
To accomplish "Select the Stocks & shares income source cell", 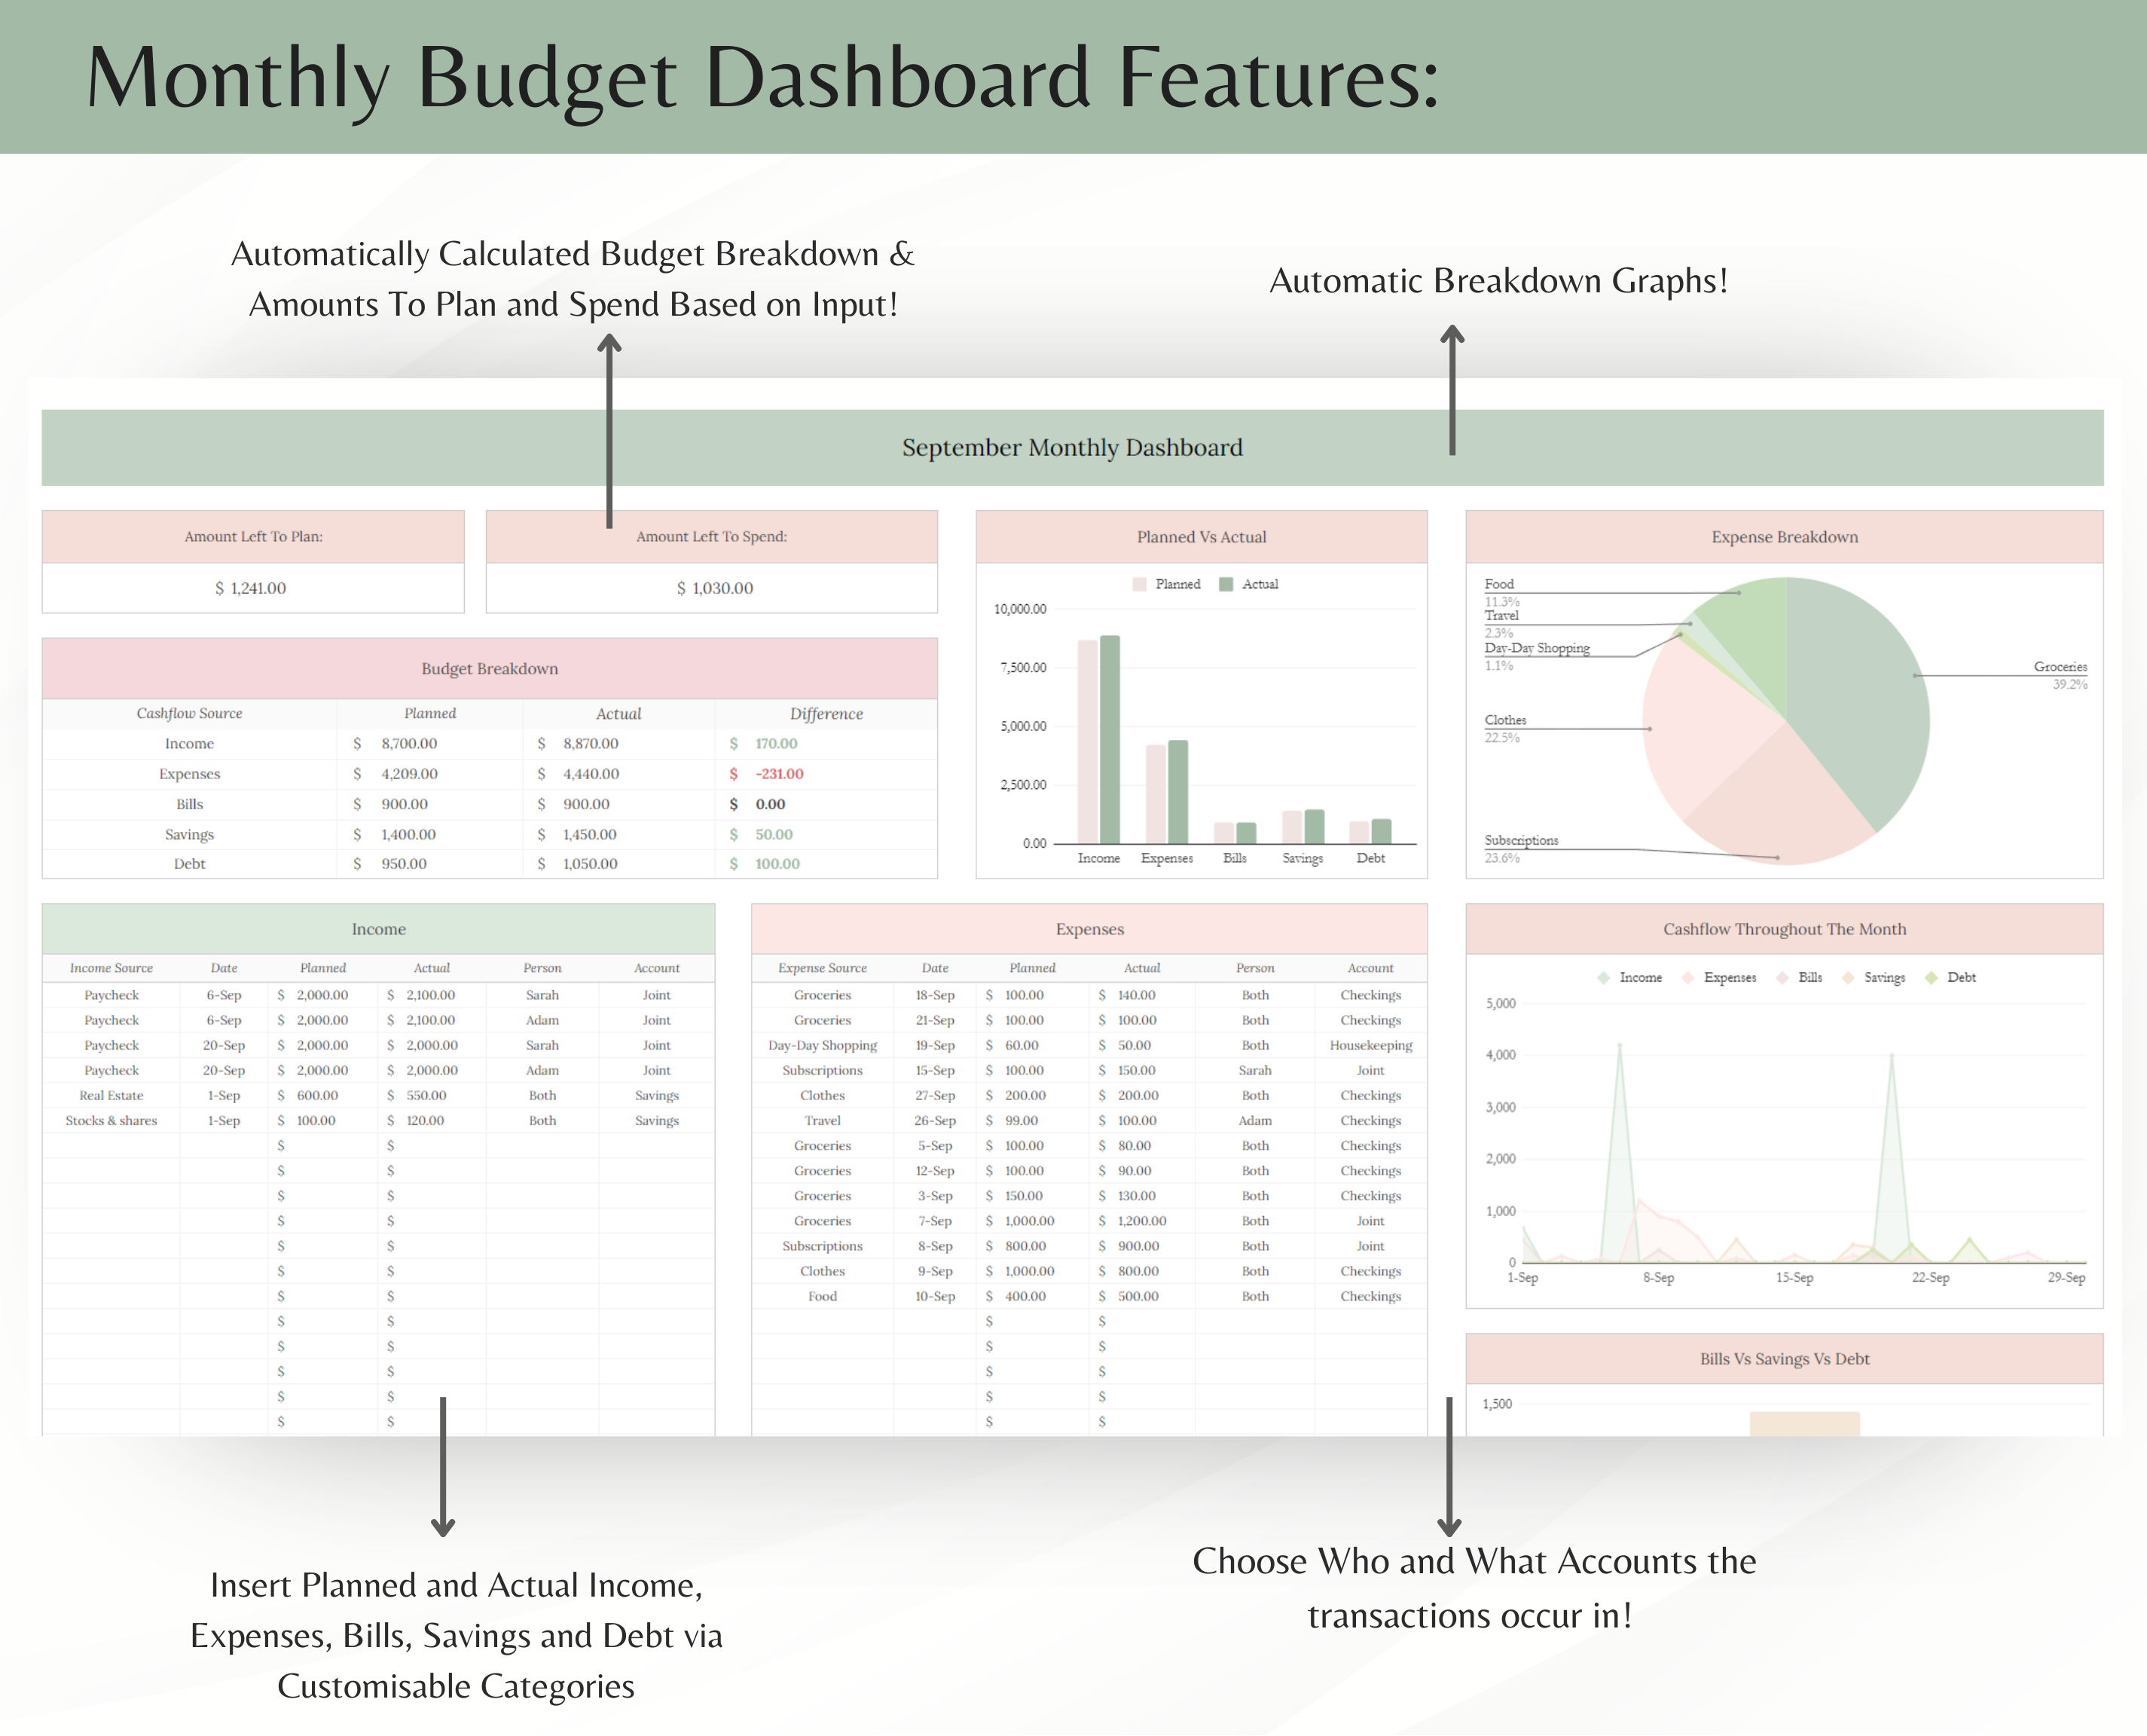I will [111, 1120].
